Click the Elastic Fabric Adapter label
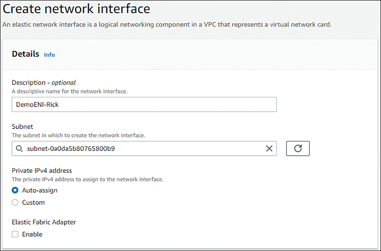Screen dimensions: 381x251 (44, 222)
